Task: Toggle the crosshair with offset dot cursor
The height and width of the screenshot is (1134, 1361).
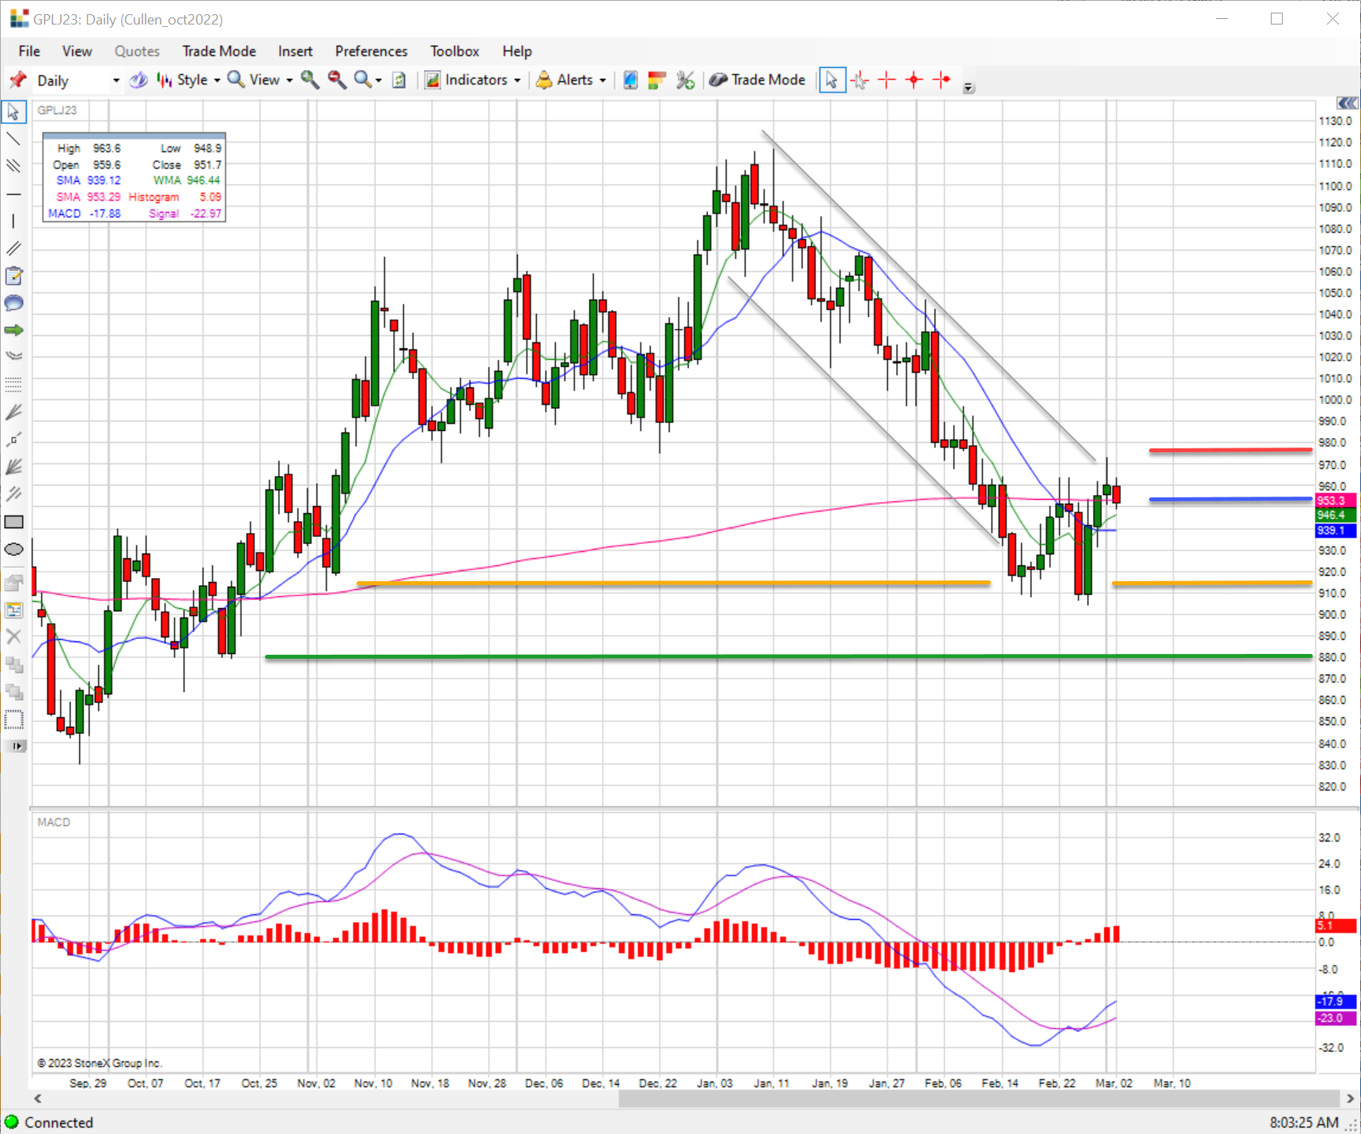Action: pyautogui.click(x=942, y=80)
